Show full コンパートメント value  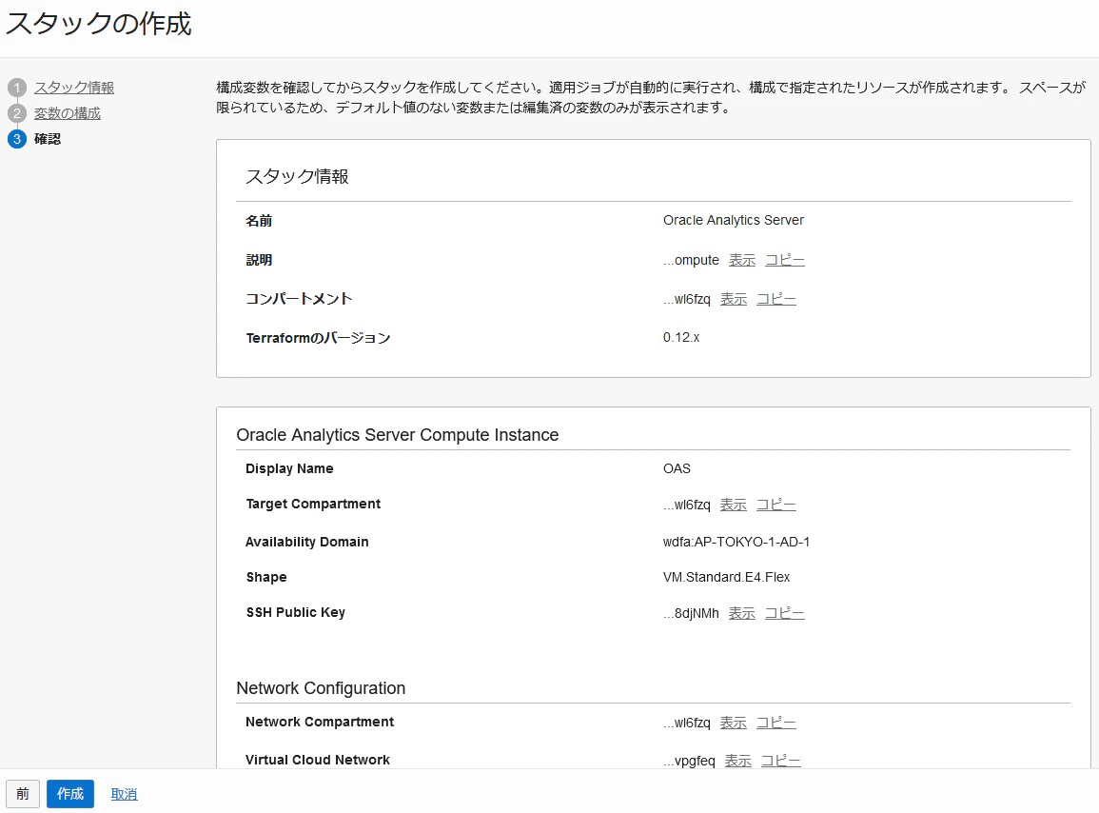[734, 300]
